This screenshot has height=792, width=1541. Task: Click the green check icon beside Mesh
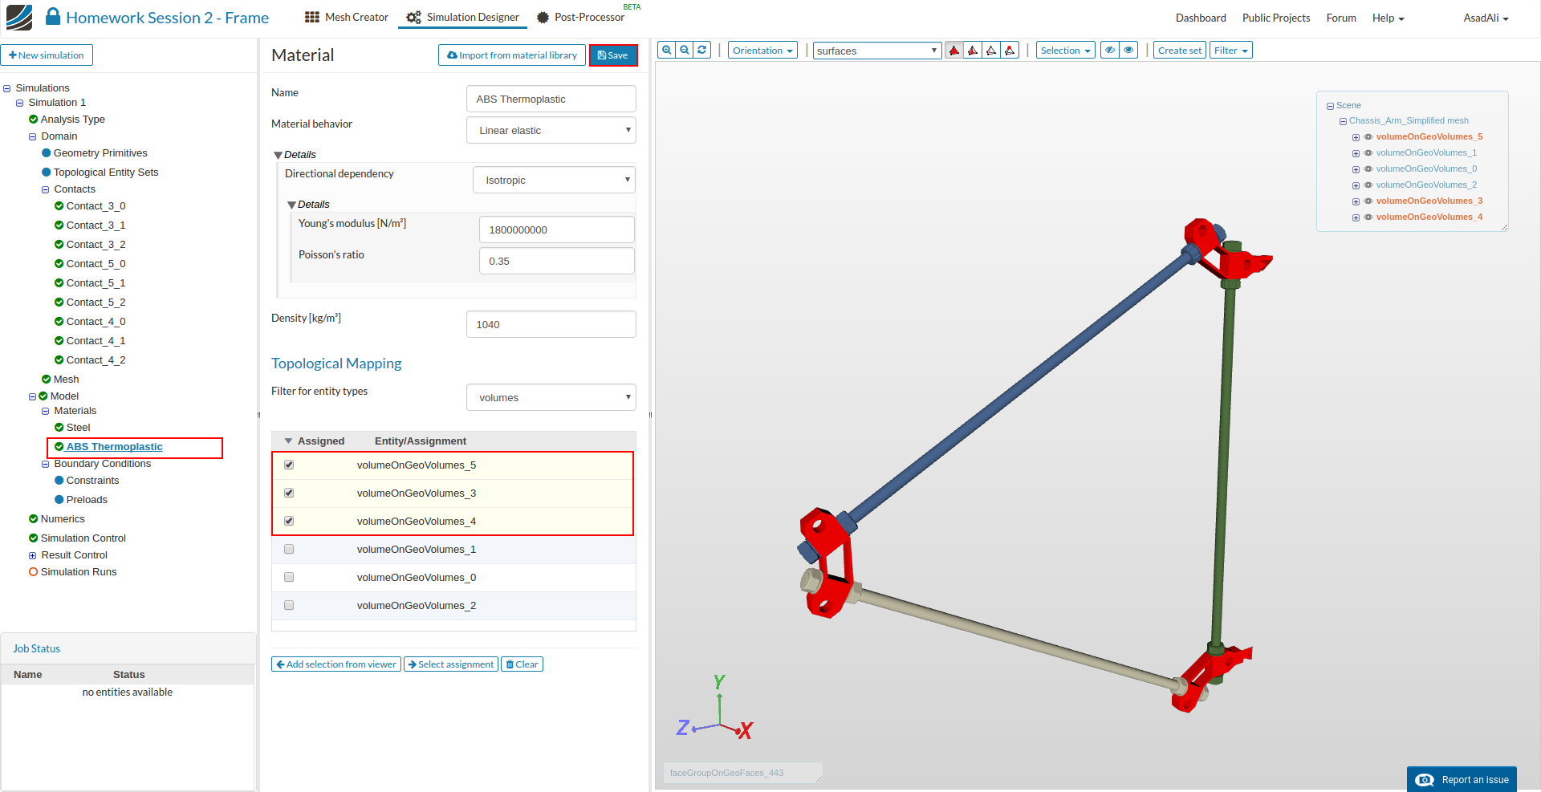pyautogui.click(x=46, y=380)
